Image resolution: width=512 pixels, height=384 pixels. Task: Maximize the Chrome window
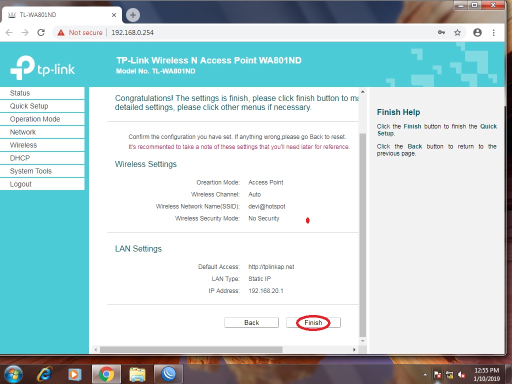475,5
